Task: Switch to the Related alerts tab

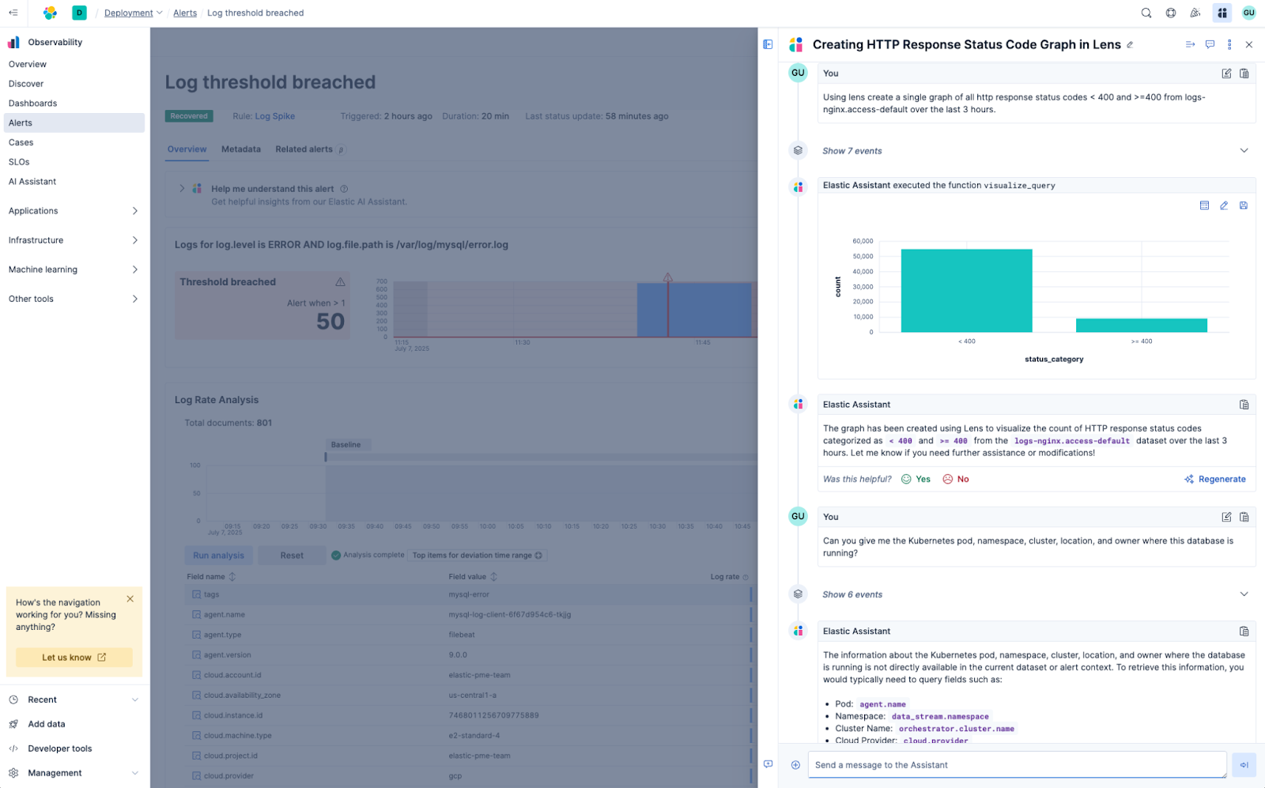Action: click(x=309, y=149)
